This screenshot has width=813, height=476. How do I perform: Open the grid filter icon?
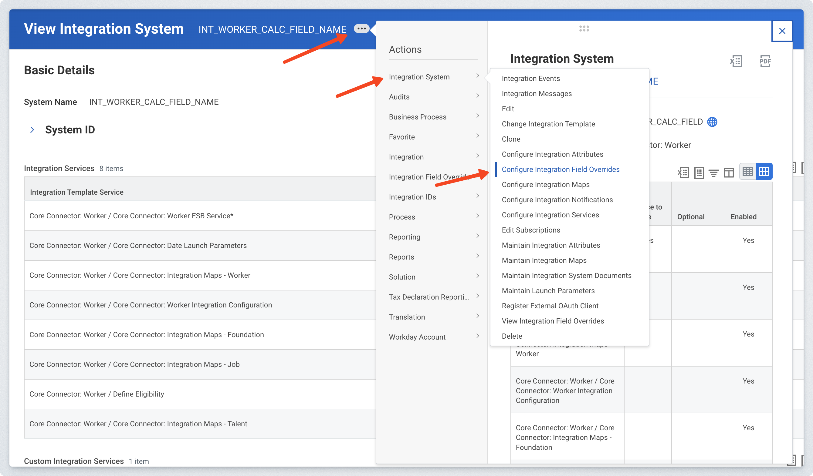714,173
